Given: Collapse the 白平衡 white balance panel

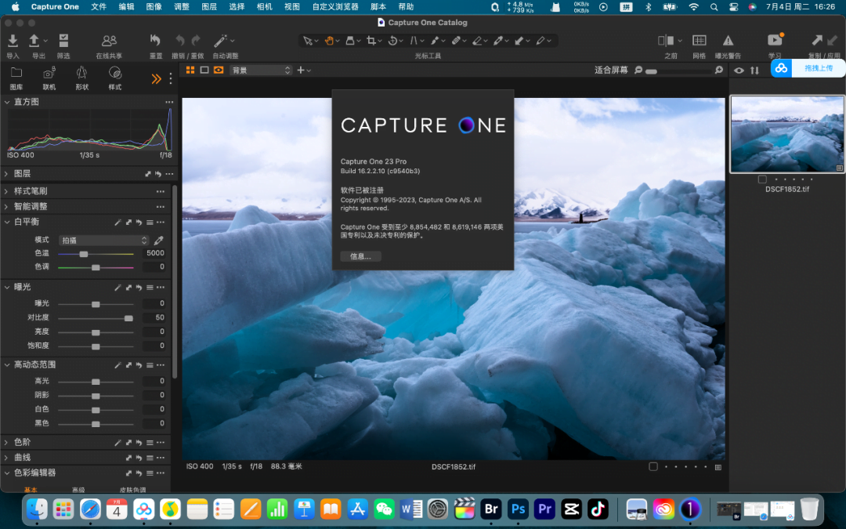Looking at the screenshot, I should coord(7,222).
